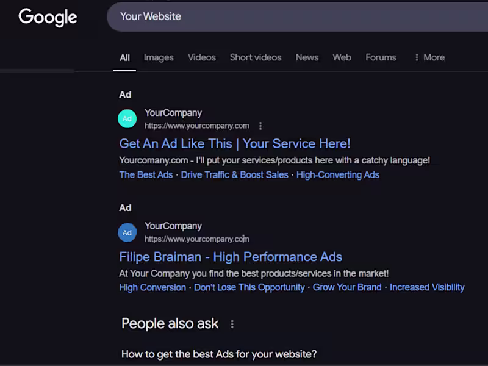Open Filipe Braiman High Performance Ads link
Image resolution: width=488 pixels, height=366 pixels.
tap(231, 257)
